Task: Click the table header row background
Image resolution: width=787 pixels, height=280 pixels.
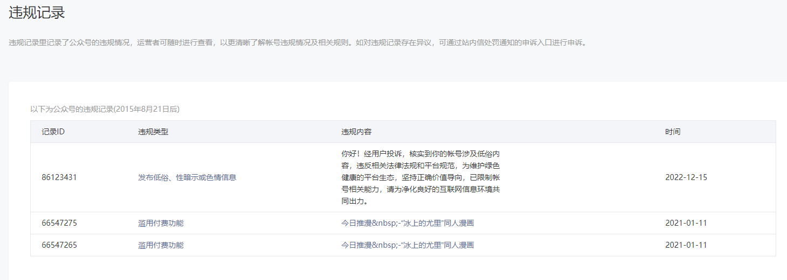Action: tap(512, 132)
